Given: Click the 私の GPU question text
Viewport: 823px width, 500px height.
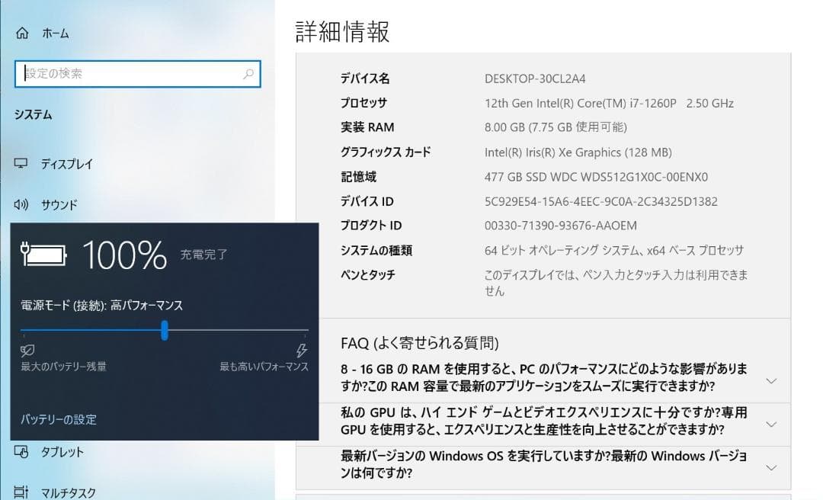Looking at the screenshot, I should [533, 423].
